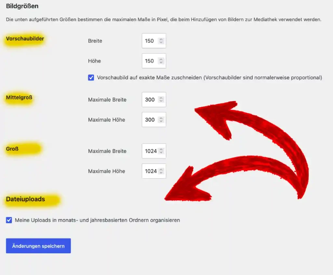This screenshot has height=275, width=333.
Task: Toggle the monthly and yearly upload folders checkbox
Action: click(x=9, y=220)
